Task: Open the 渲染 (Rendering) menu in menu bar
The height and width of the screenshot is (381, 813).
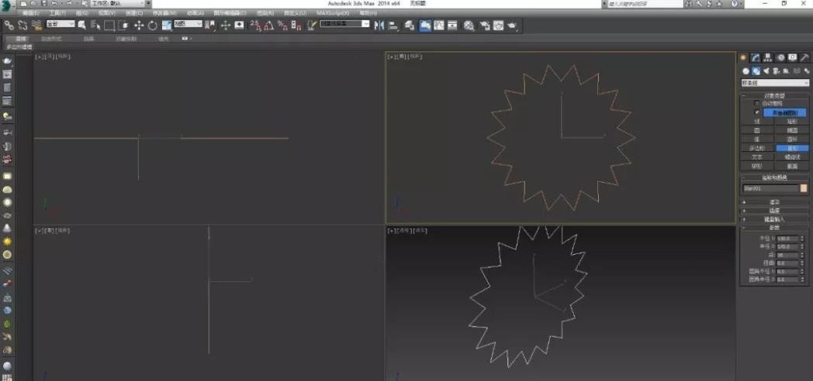Action: (x=266, y=13)
